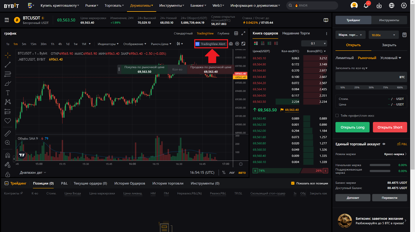
Task: Set order quantity to 100% on slider
Action: coord(400,88)
